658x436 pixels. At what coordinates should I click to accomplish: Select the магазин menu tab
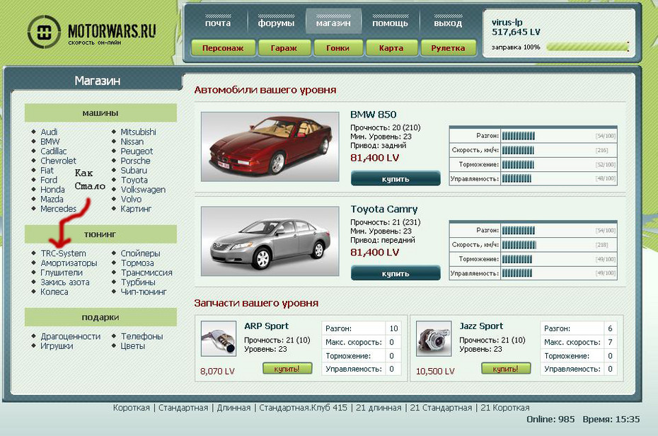pyautogui.click(x=333, y=21)
